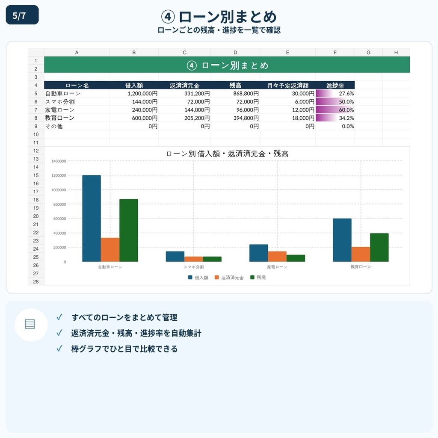Image resolution: width=438 pixels, height=438 pixels.
Task: Click the 返済済元金 header cell
Action: click(184, 85)
